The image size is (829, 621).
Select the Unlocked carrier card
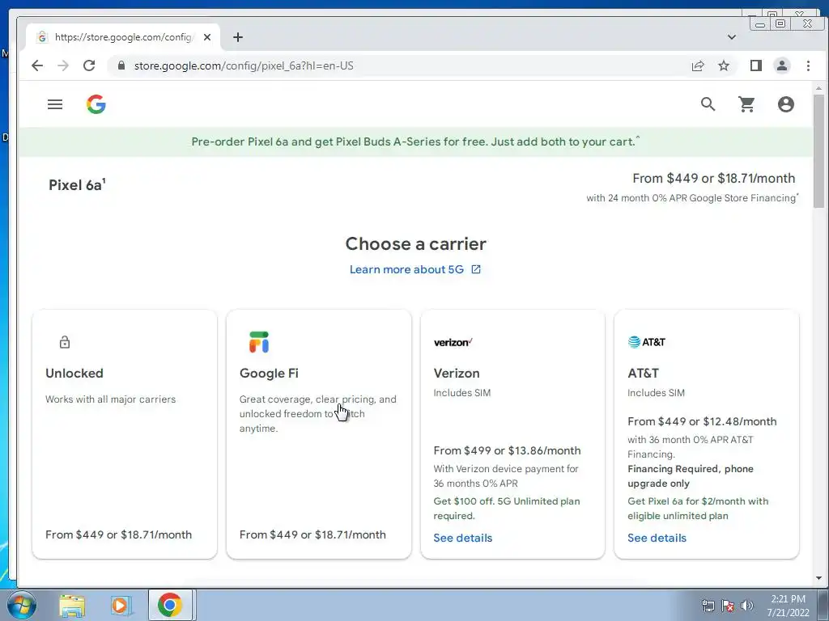(125, 434)
